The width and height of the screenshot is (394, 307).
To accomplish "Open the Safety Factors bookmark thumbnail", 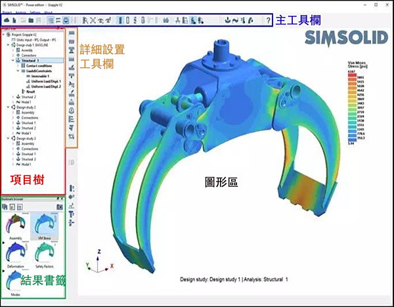I will [44, 254].
